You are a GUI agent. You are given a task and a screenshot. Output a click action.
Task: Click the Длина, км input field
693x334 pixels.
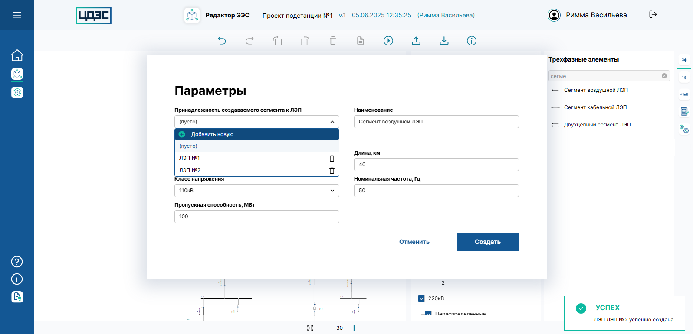[x=436, y=165]
